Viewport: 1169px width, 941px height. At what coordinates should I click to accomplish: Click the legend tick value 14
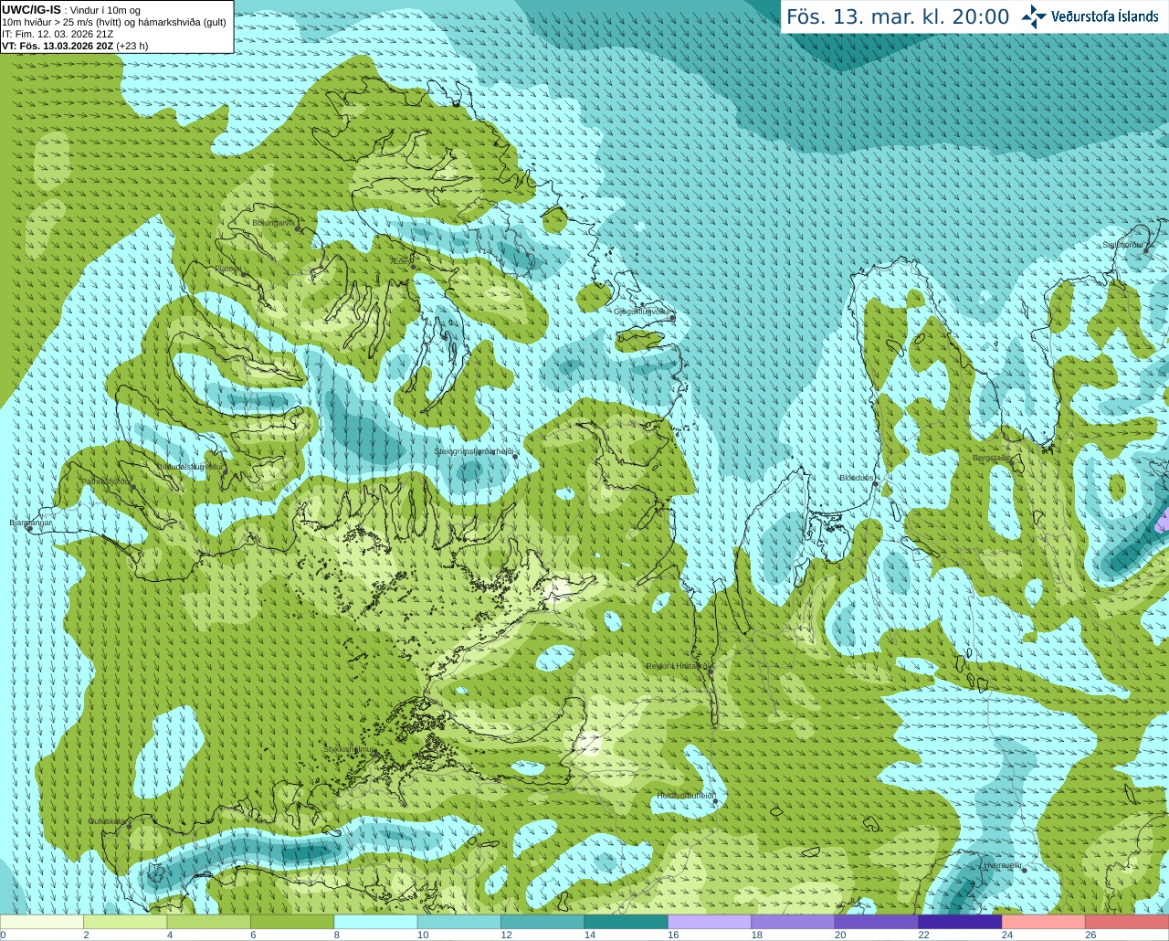(x=590, y=935)
